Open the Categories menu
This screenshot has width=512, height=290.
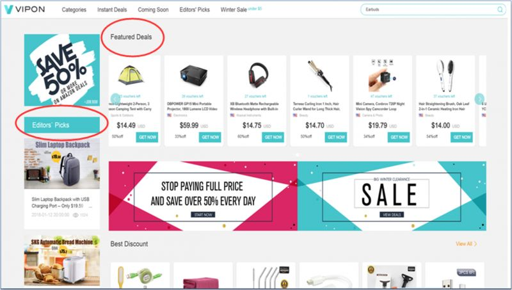tap(74, 10)
